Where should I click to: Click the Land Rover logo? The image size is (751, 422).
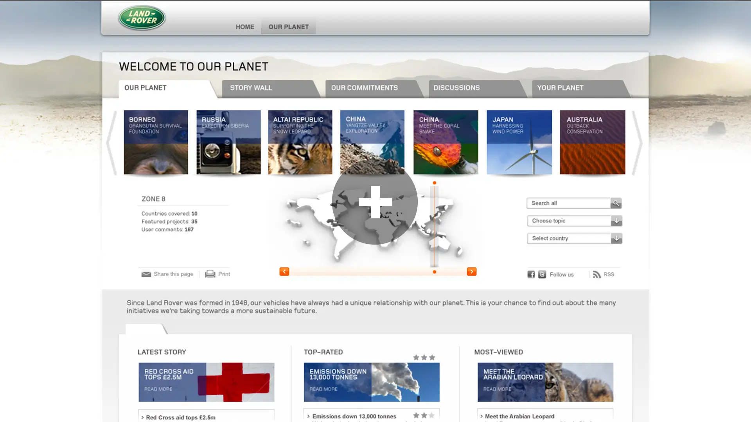142,18
